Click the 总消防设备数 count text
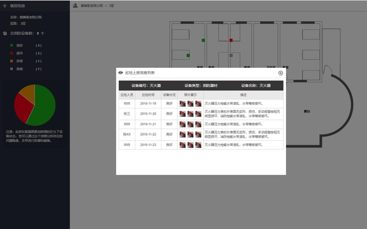The width and height of the screenshot is (367, 229). (x=27, y=33)
